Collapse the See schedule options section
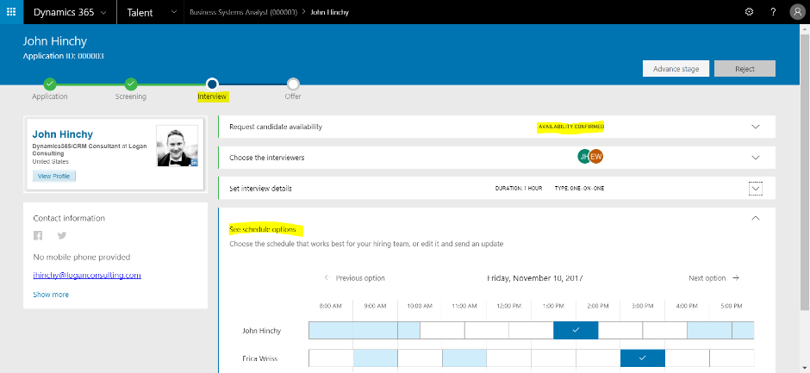This screenshot has width=810, height=373. pyautogui.click(x=756, y=219)
